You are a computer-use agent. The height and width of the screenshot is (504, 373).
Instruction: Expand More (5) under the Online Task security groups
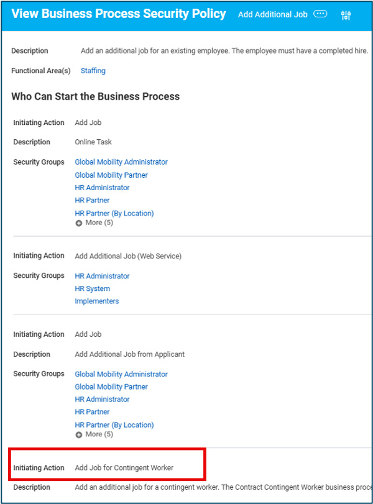coord(94,222)
